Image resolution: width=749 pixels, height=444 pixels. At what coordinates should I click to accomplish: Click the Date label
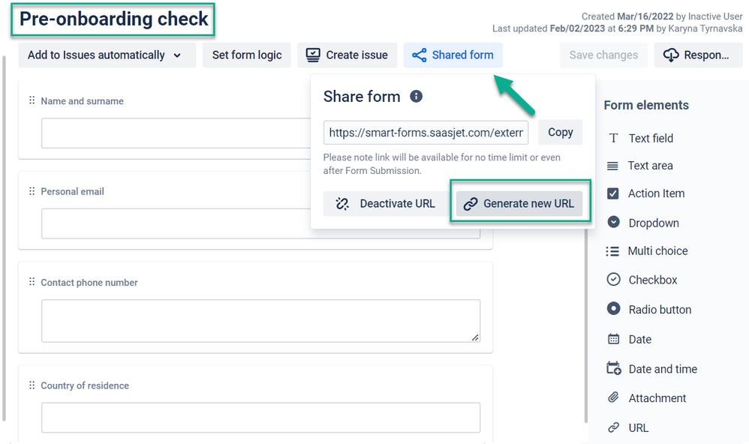tap(640, 340)
